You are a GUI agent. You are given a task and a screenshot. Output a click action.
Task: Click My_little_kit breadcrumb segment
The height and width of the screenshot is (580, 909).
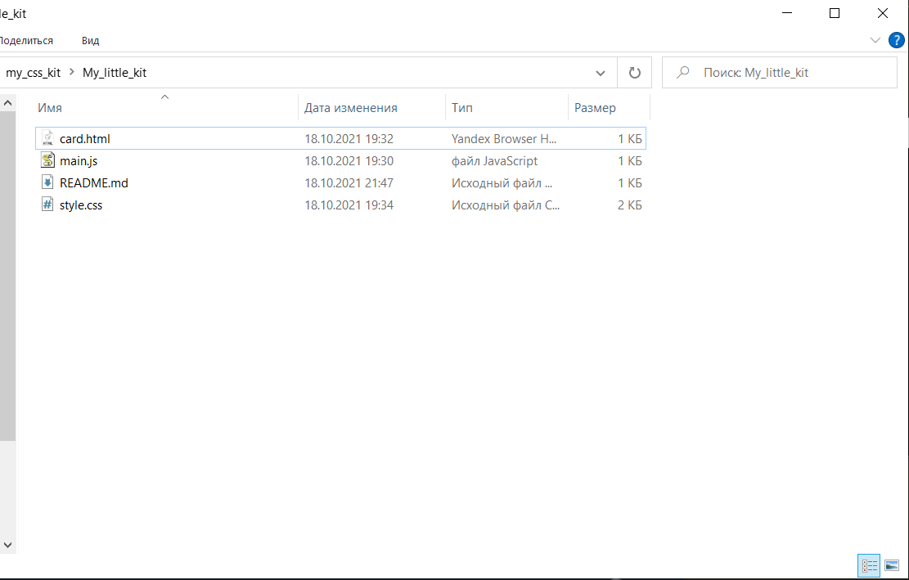coord(115,73)
